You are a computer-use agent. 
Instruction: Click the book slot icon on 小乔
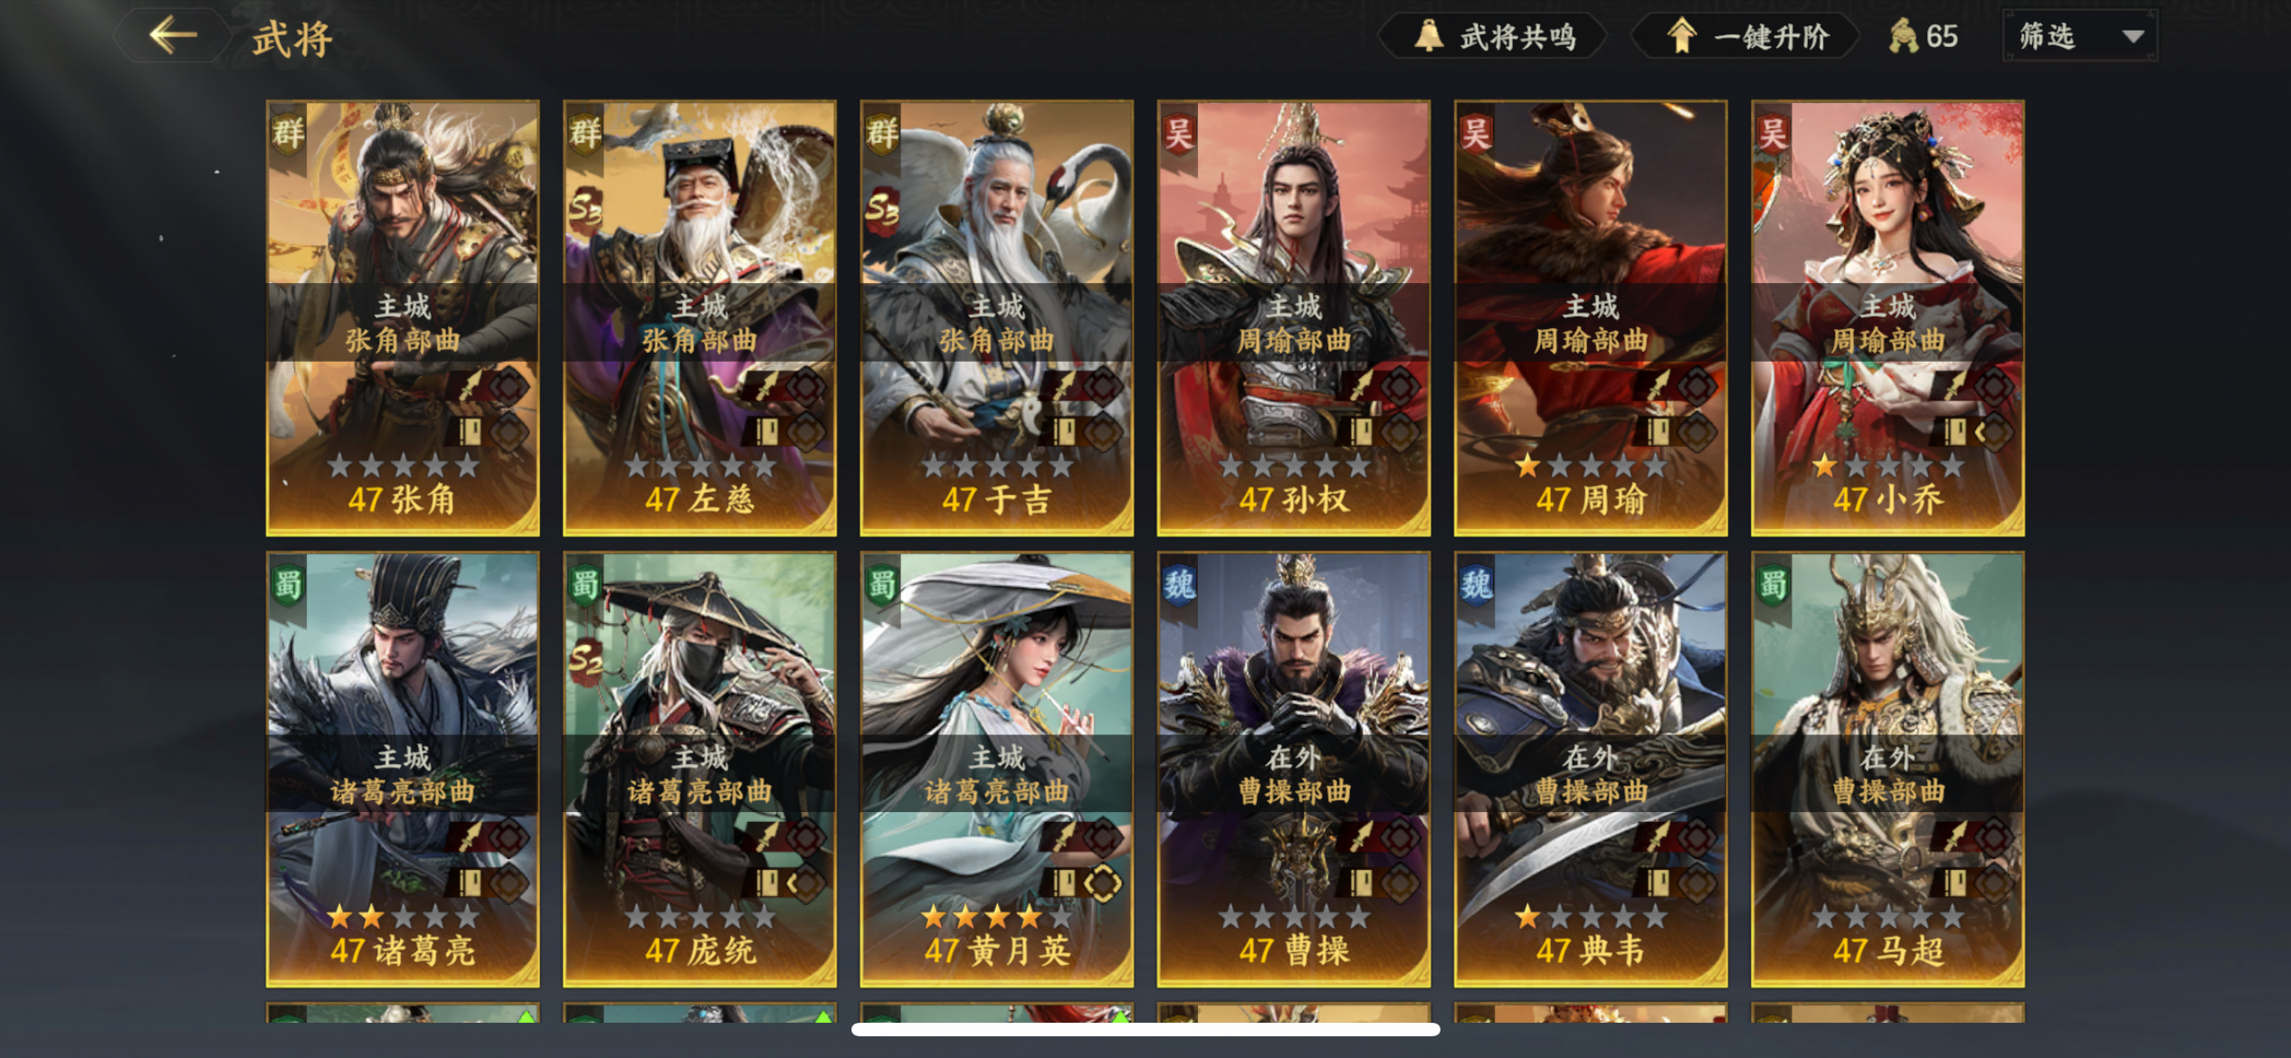1954,431
